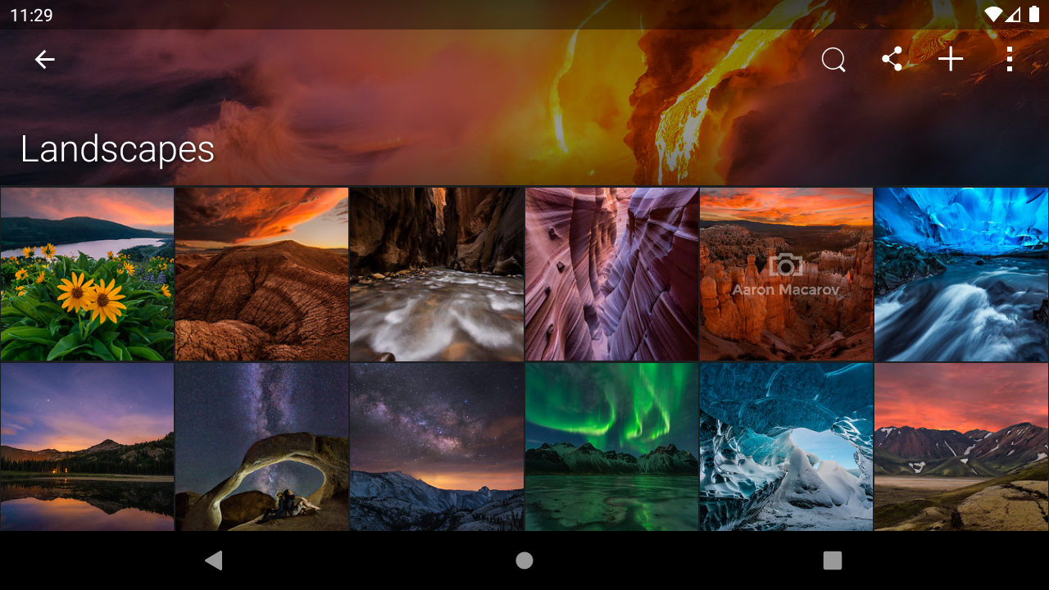Open the rock arch milky way photo
Image resolution: width=1049 pixels, height=590 pixels.
click(x=261, y=447)
